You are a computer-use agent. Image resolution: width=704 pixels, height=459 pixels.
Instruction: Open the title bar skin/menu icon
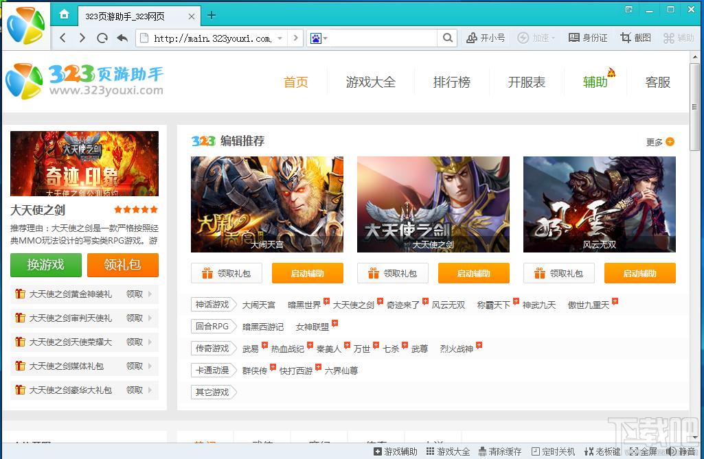pyautogui.click(x=628, y=10)
